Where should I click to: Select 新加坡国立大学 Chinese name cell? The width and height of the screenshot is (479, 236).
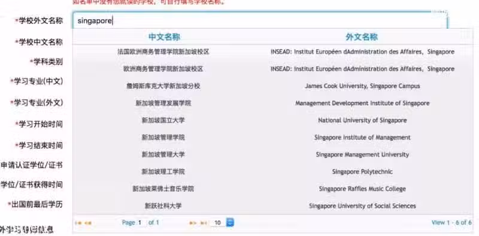[x=163, y=120]
